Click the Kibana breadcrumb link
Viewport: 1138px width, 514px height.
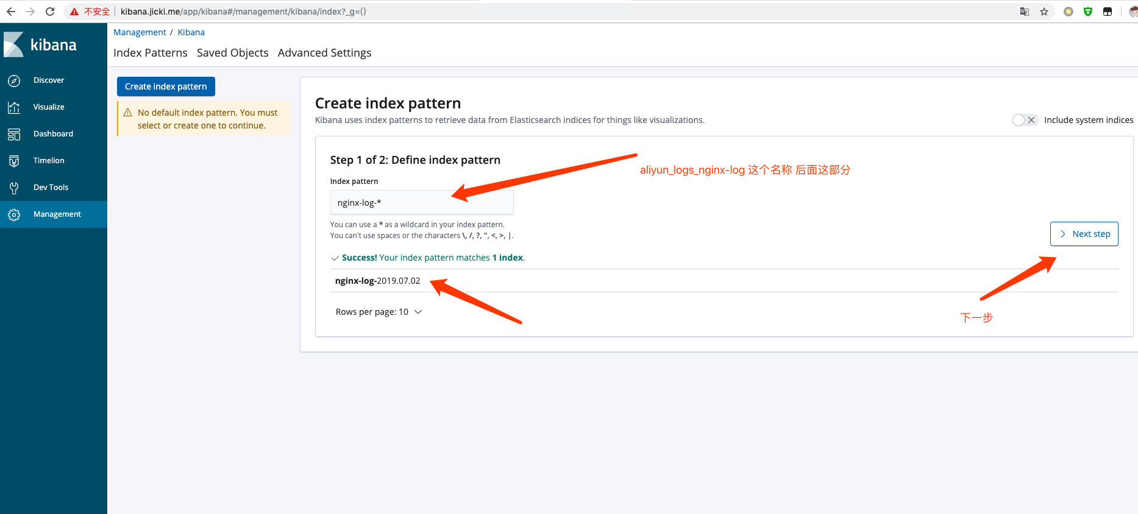(191, 32)
